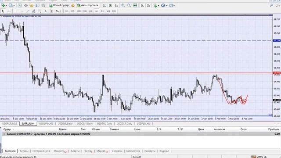Toggle the Market Watch window icon
The height and width of the screenshot is (158, 281).
[19, 6]
